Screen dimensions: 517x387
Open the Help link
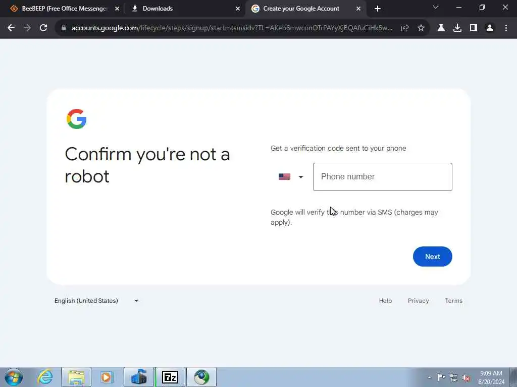coord(385,300)
